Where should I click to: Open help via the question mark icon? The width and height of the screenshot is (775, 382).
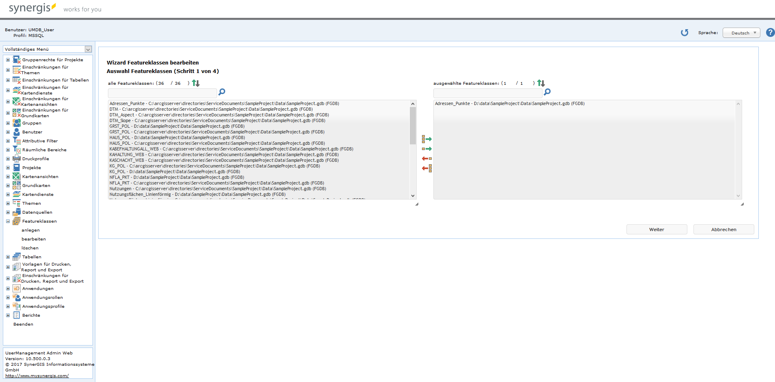[x=770, y=32]
